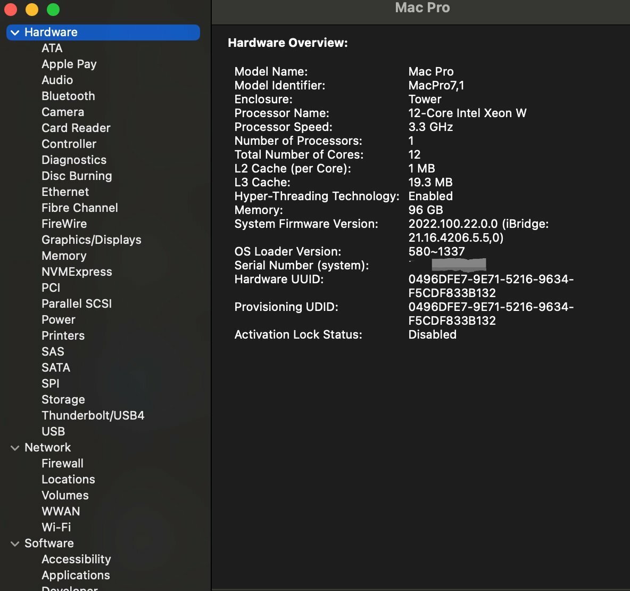Zoom the window with the green button
The image size is (630, 591).
click(x=53, y=9)
